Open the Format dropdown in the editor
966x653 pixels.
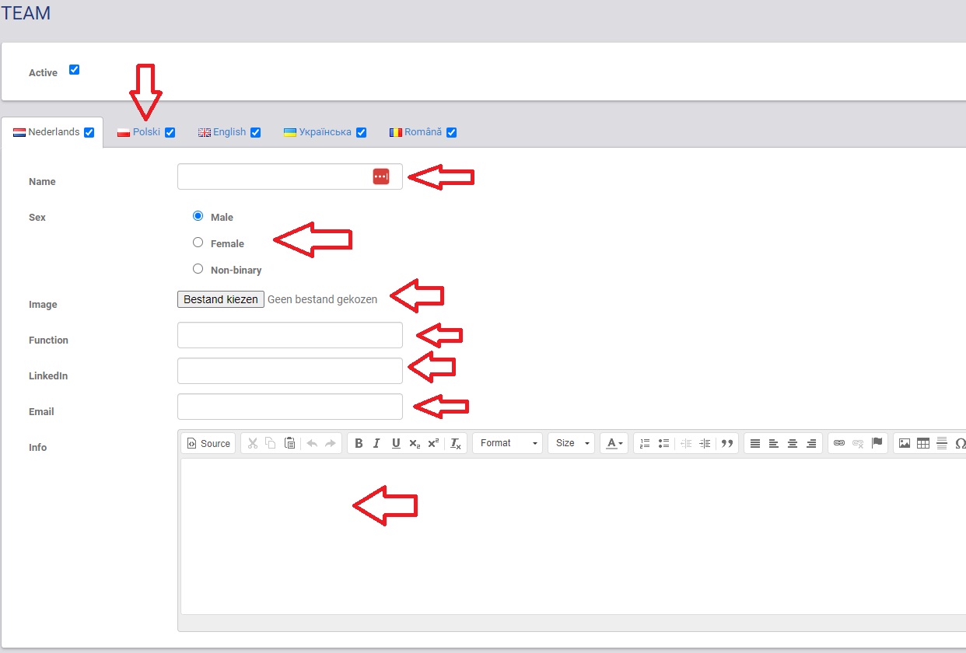pyautogui.click(x=508, y=443)
